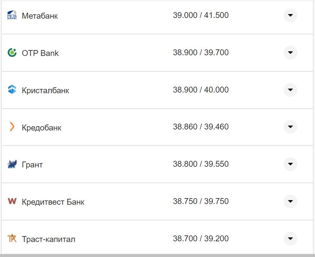The width and height of the screenshot is (315, 257).
Task: Open the Метабанк bank name link
Action: [x=40, y=16]
